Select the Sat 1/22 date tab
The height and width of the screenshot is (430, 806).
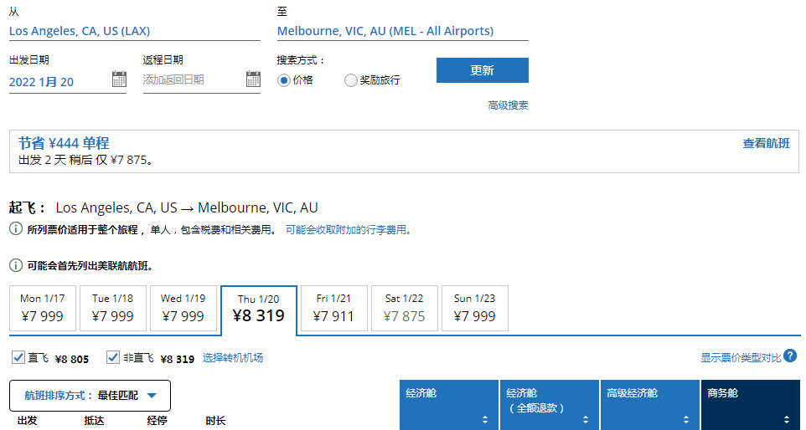point(404,308)
